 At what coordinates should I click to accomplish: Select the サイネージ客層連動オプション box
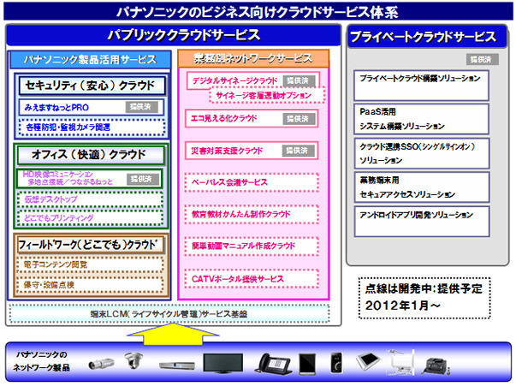tap(267, 96)
